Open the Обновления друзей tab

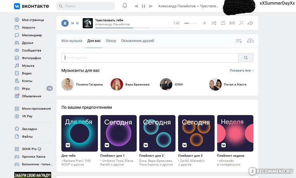(137, 41)
